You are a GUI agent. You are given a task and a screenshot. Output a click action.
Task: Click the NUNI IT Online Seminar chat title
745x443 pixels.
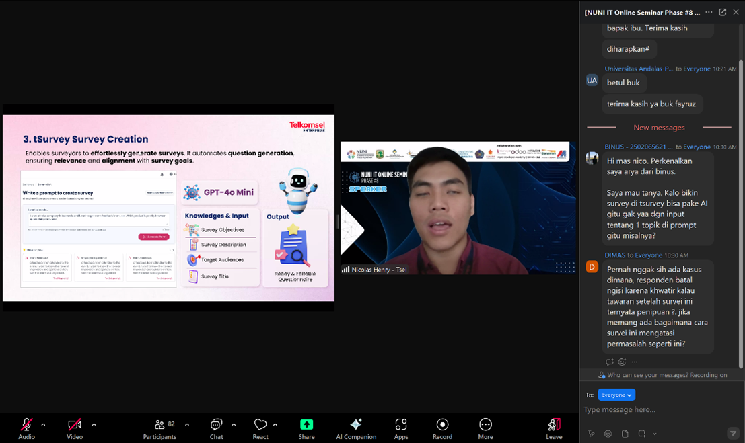(642, 13)
